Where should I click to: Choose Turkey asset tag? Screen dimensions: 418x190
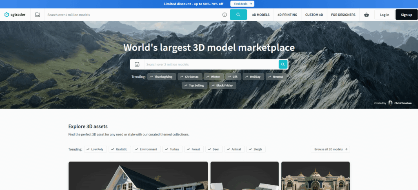[173, 149]
